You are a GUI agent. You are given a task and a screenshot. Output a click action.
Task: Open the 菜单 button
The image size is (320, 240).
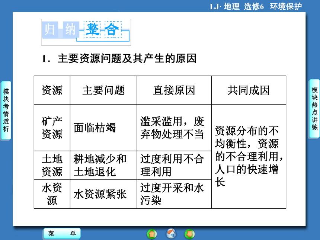[62, 233]
